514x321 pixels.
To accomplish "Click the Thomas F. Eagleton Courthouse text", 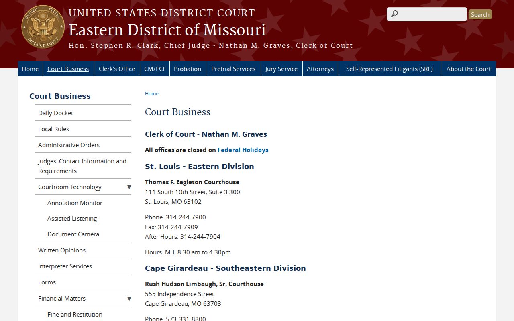I will pos(192,182).
